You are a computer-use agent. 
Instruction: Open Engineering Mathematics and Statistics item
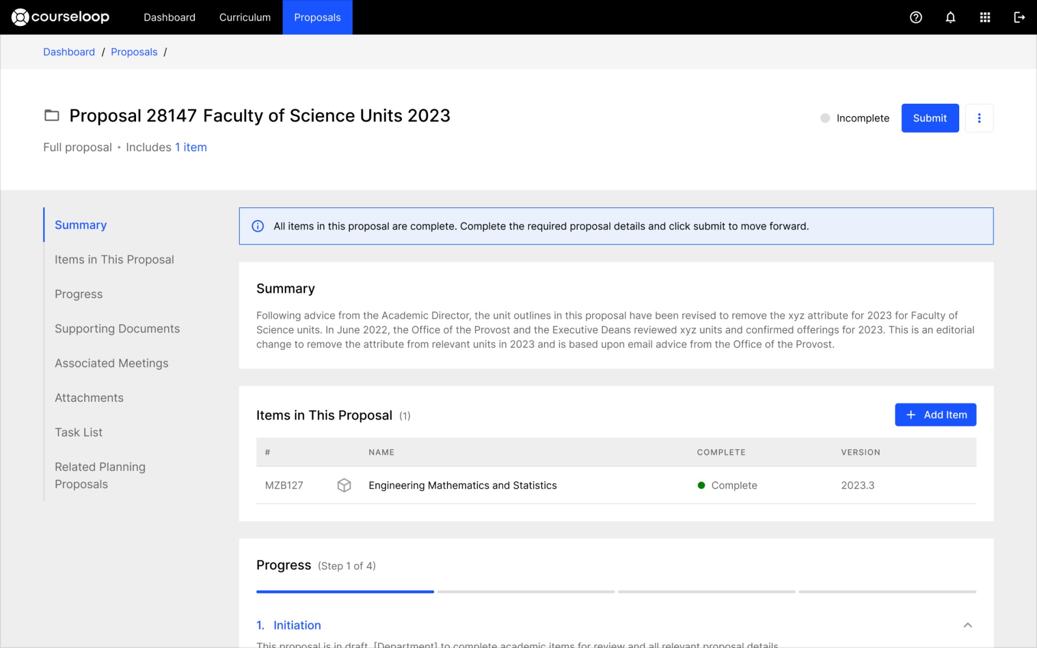(462, 485)
